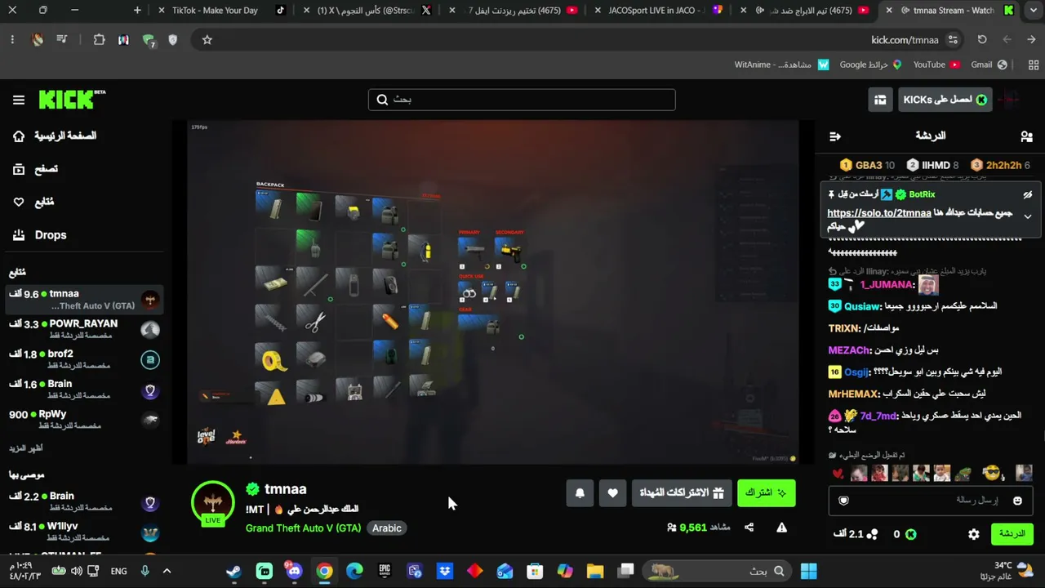Click the KICKs balance icon below chat

click(910, 534)
